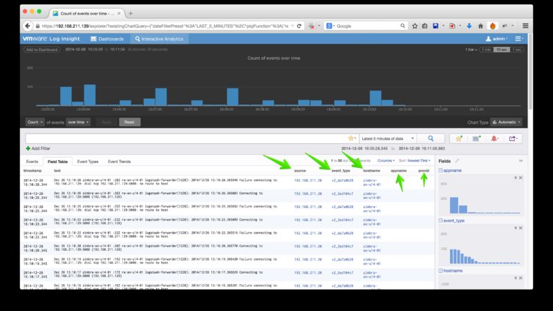The height and width of the screenshot is (311, 553).
Task: Remove the hostname field chart with X
Action: [x=521, y=279]
